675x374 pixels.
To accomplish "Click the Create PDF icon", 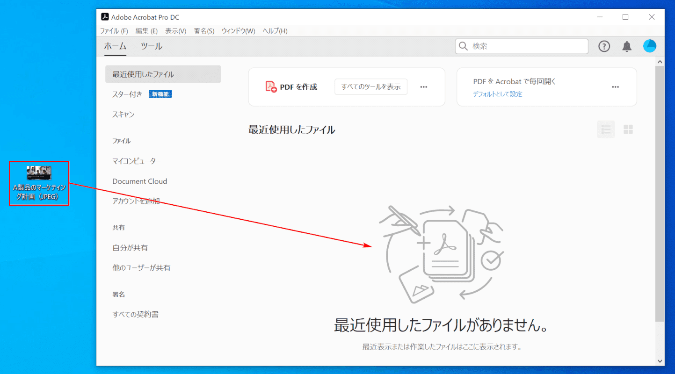I will point(271,86).
